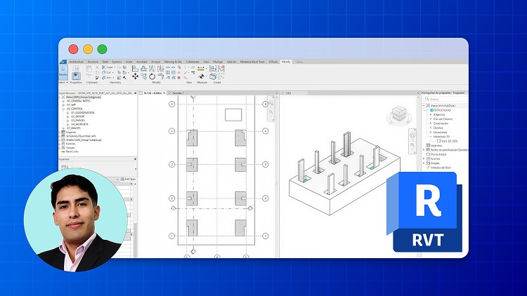This screenshot has width=527, height=296.
Task: Collapse the Modelado 3D node
Action: (x=431, y=137)
